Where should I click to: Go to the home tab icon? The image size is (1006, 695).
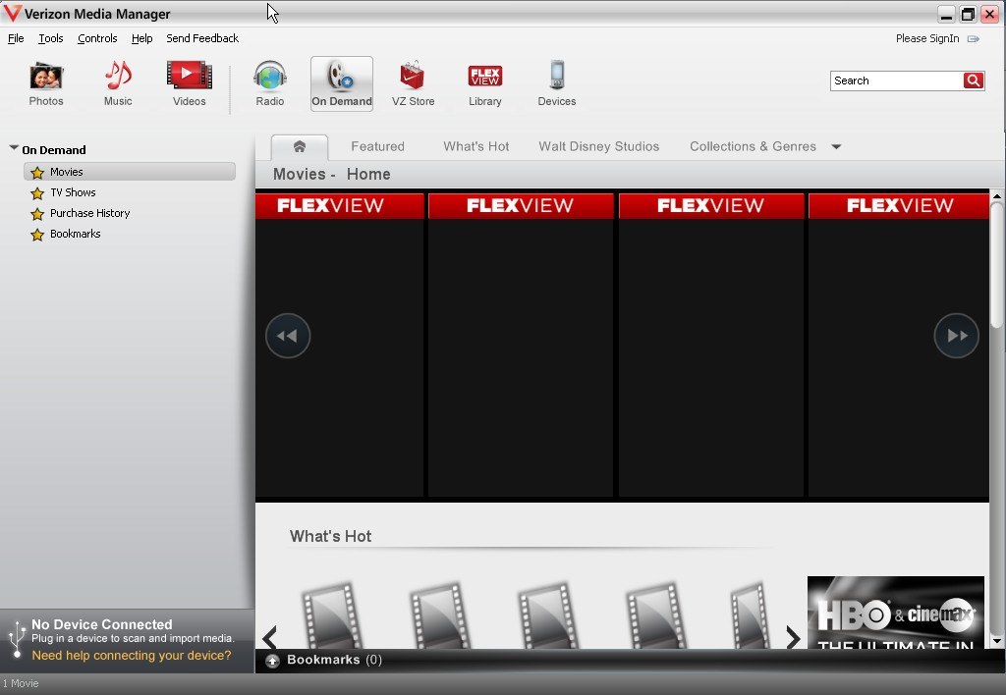tap(299, 147)
